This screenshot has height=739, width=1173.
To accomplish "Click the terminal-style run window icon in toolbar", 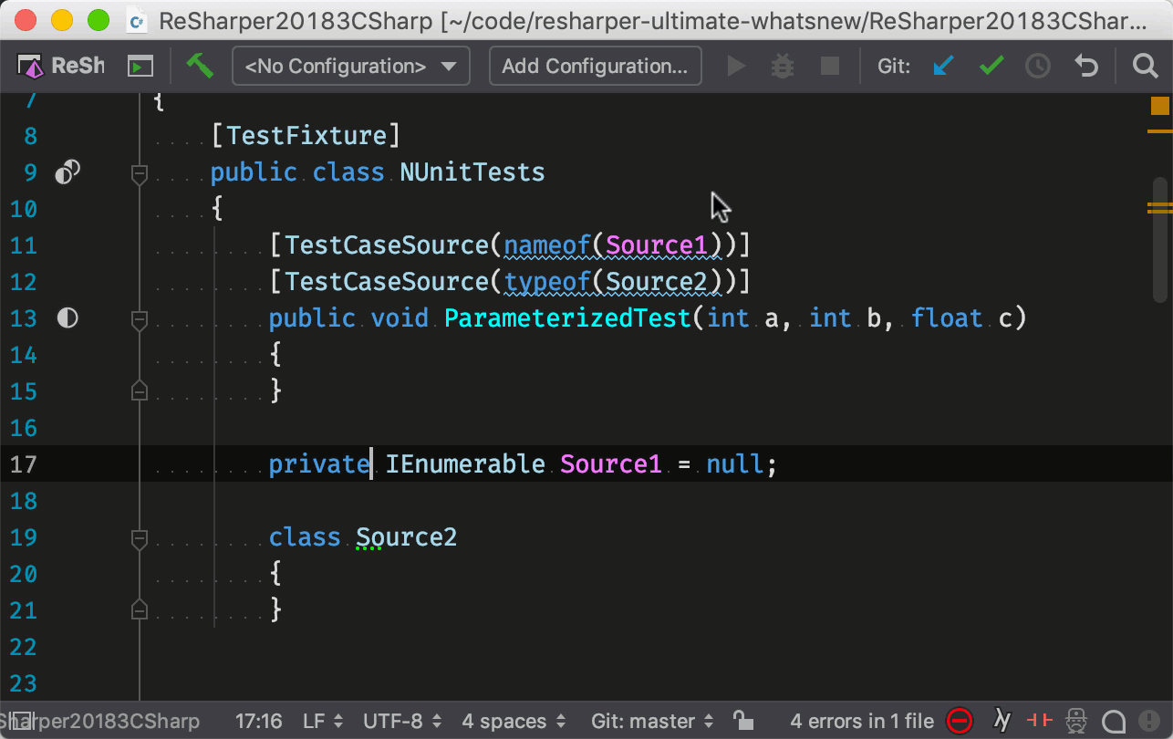I will (x=140, y=66).
